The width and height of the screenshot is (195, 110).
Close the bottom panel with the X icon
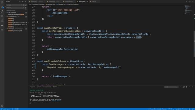click(193, 87)
